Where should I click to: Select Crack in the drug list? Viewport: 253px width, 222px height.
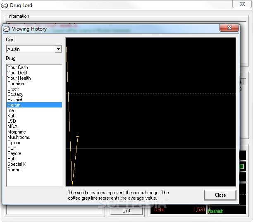(x=34, y=89)
